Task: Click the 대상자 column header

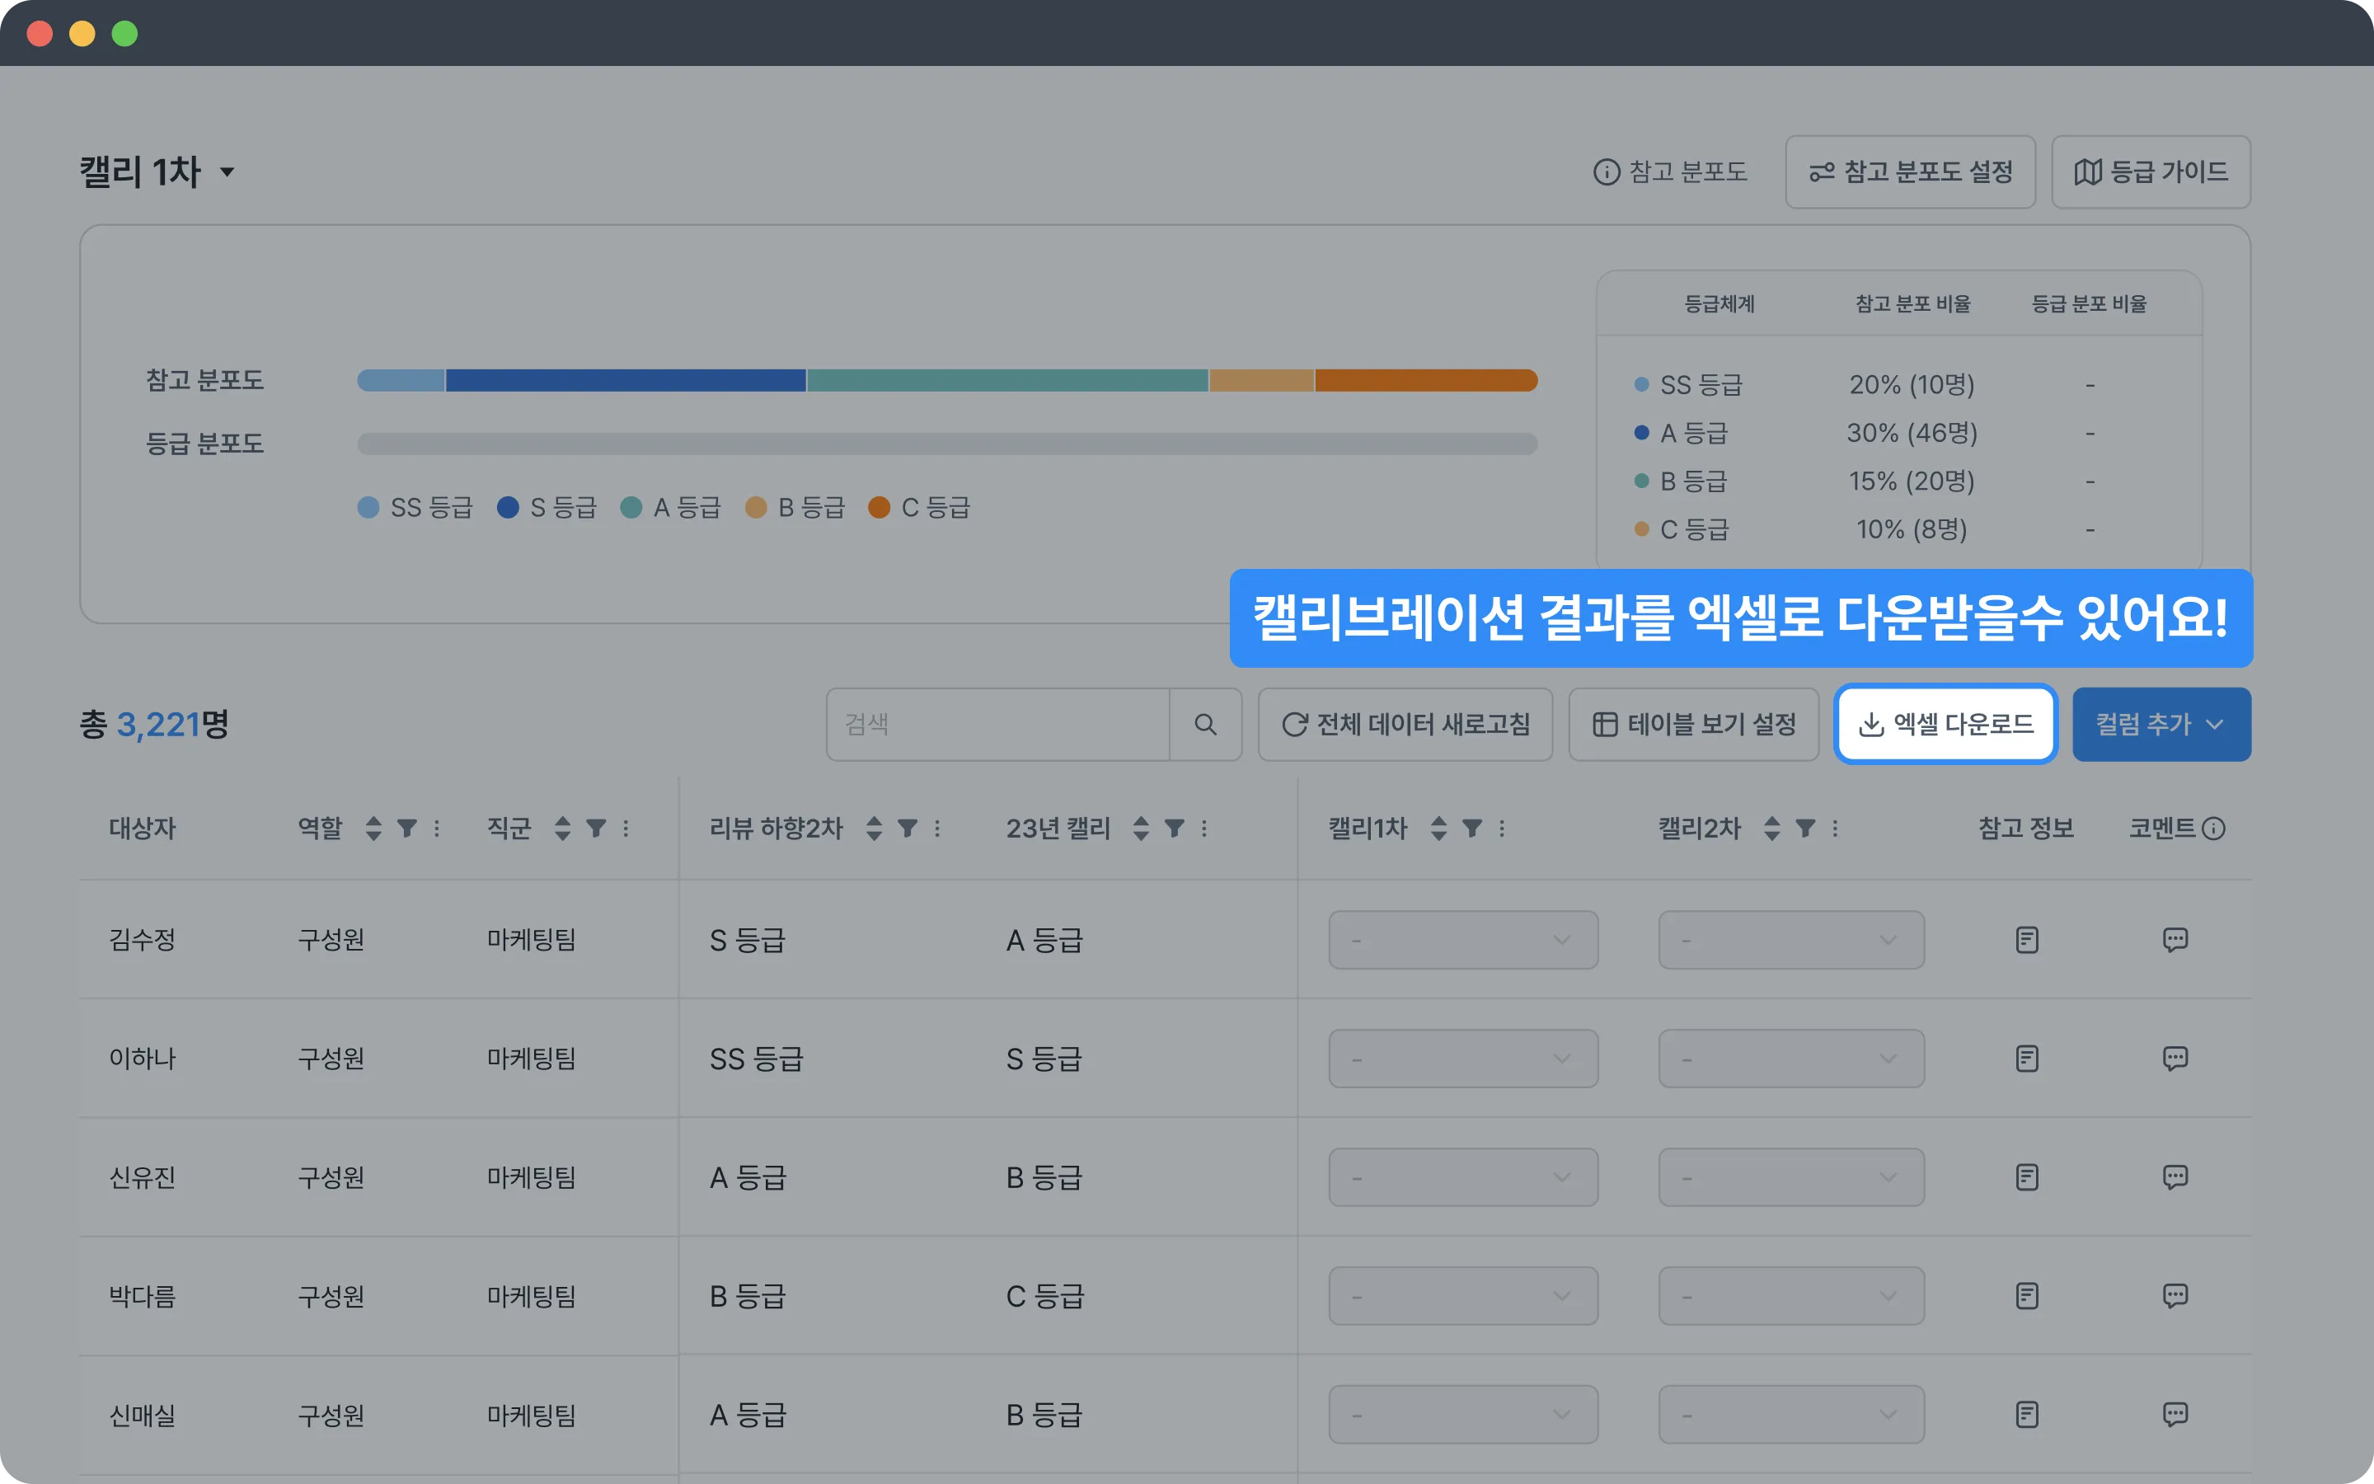Action: 143,829
